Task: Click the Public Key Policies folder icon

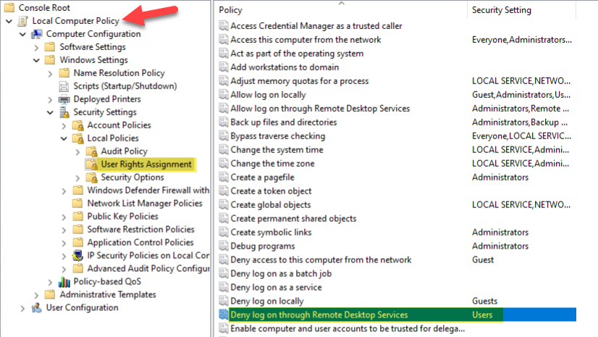Action: click(77, 217)
